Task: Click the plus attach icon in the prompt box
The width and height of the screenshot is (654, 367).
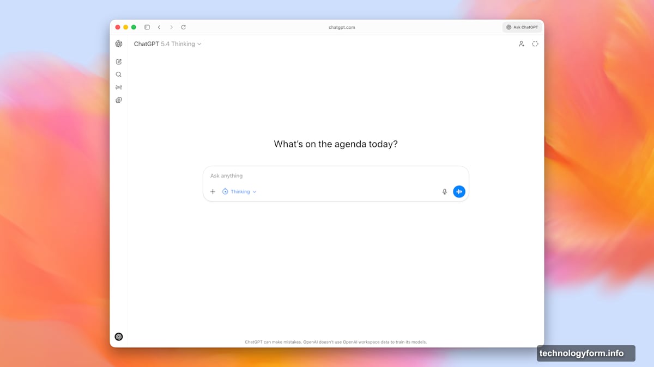Action: (213, 192)
